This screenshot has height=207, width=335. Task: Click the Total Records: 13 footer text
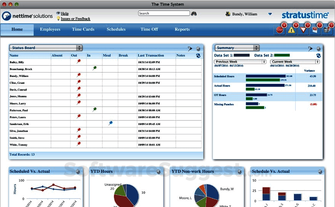tap(22, 154)
